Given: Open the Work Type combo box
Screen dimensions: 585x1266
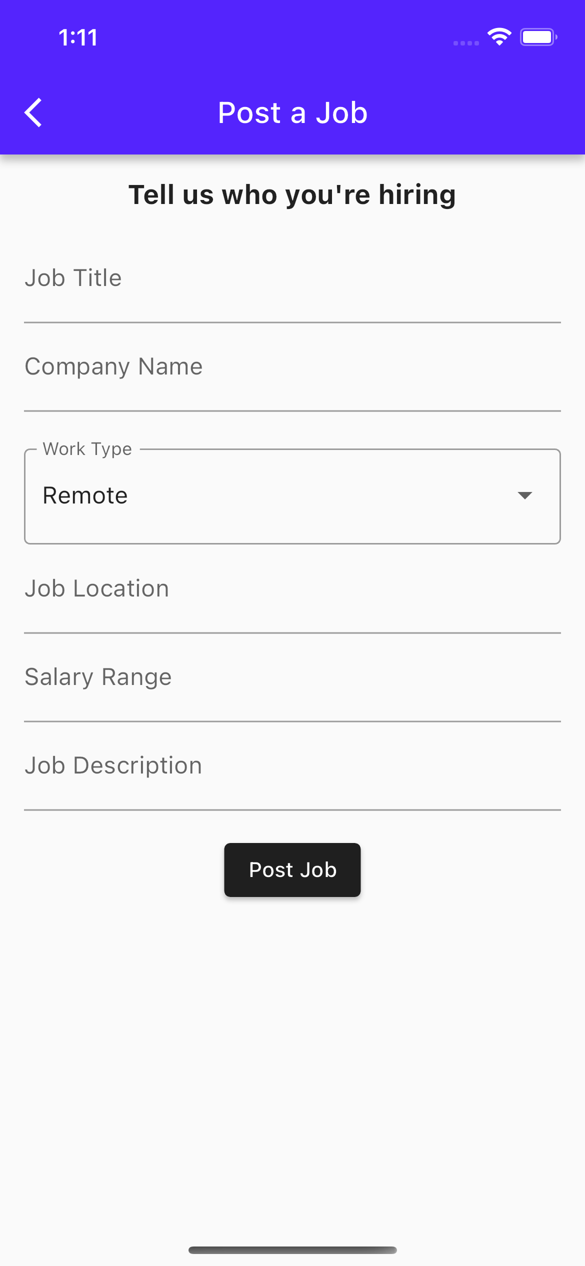Looking at the screenshot, I should tap(292, 496).
